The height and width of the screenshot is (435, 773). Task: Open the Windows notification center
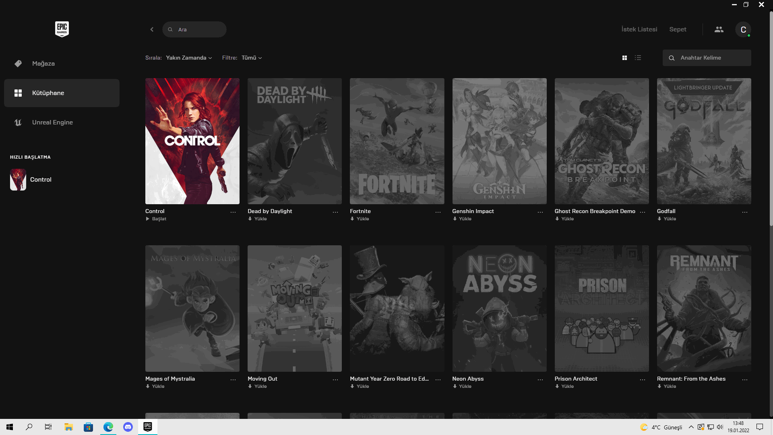pos(760,427)
